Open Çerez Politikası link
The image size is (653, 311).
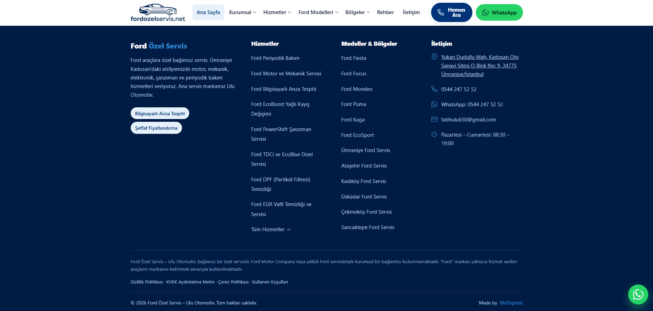click(233, 282)
